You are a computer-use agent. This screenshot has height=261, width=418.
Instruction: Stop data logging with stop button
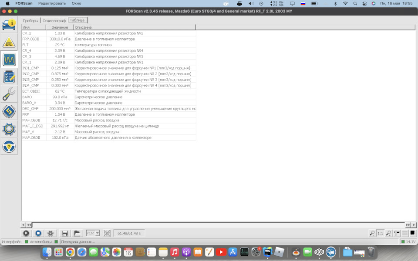(38, 233)
